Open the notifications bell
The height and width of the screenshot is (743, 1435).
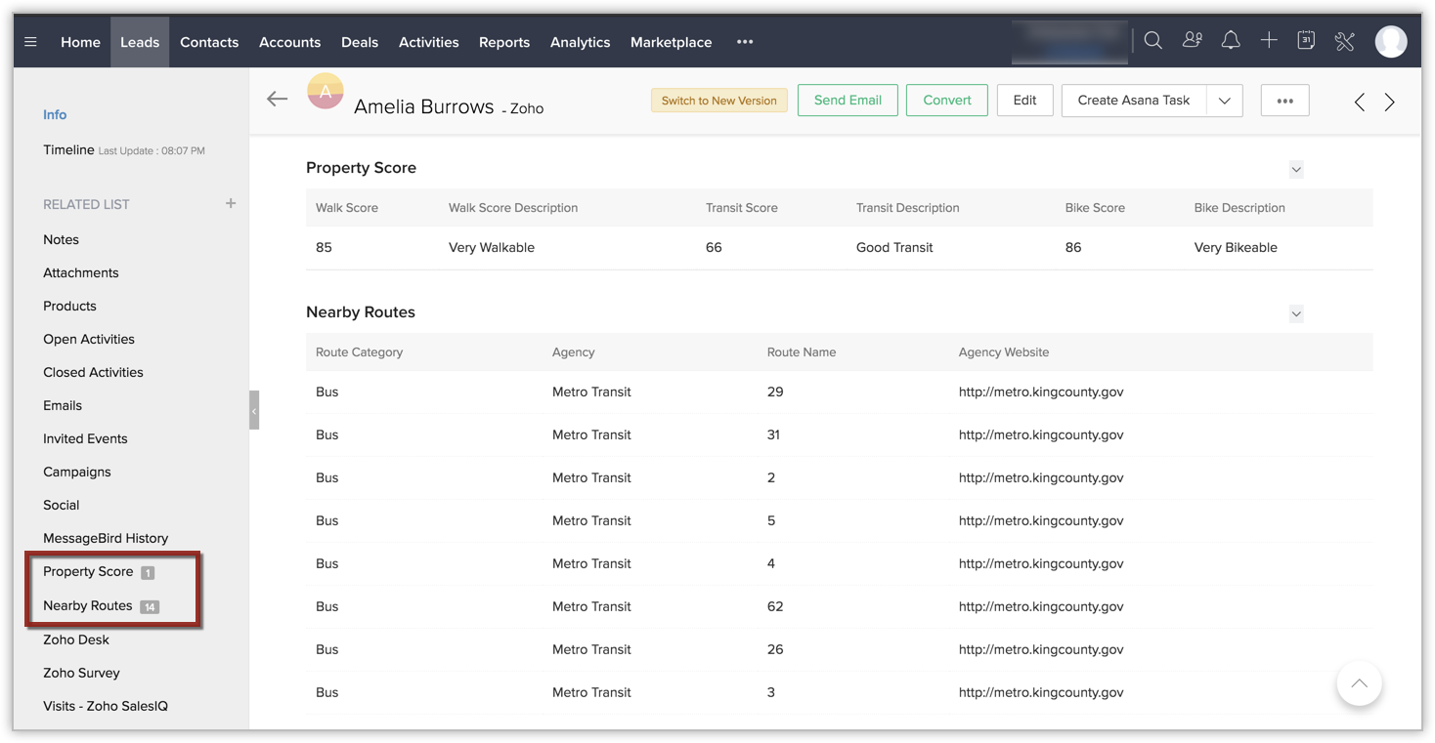(1231, 41)
